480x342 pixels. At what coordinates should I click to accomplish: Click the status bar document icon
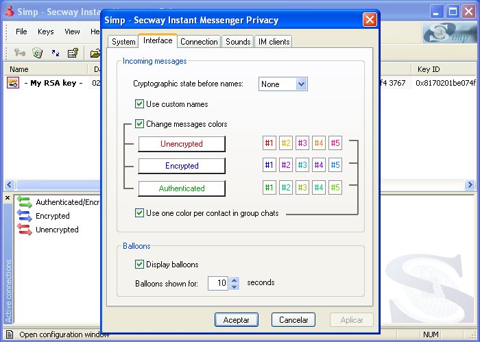(10, 334)
